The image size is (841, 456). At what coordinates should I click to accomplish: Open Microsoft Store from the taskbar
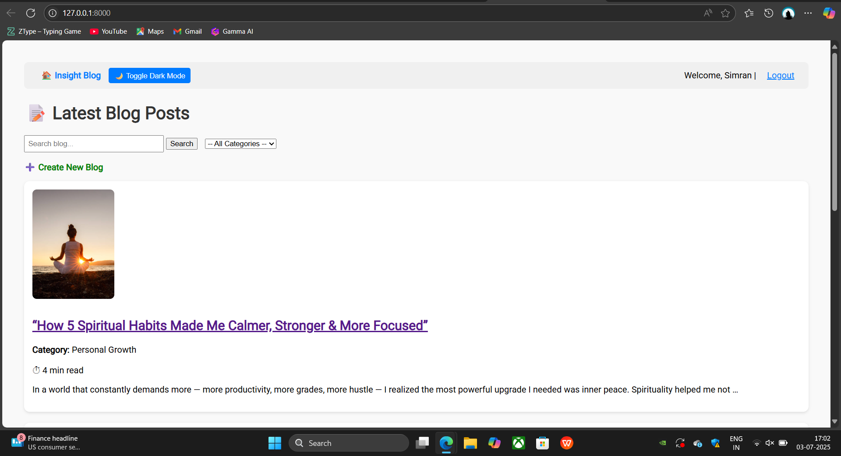pyautogui.click(x=543, y=443)
